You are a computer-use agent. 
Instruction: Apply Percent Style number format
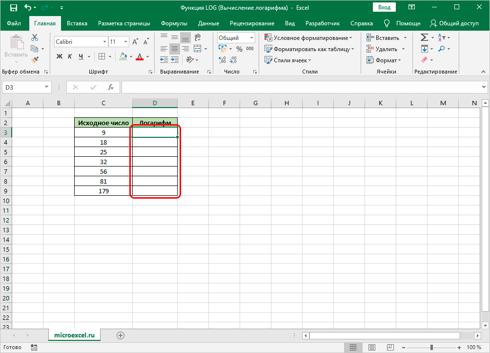tap(239, 49)
